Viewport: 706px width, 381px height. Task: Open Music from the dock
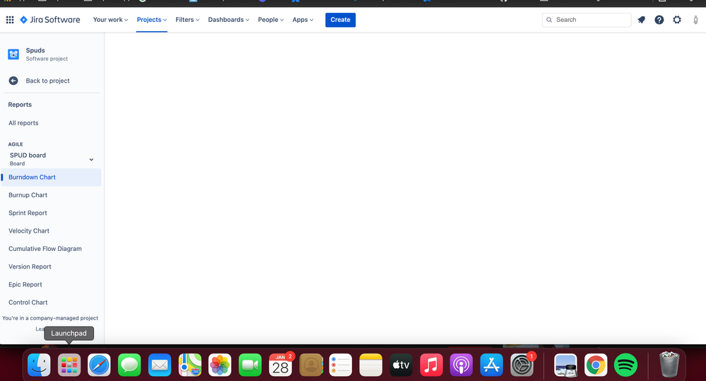coord(431,365)
